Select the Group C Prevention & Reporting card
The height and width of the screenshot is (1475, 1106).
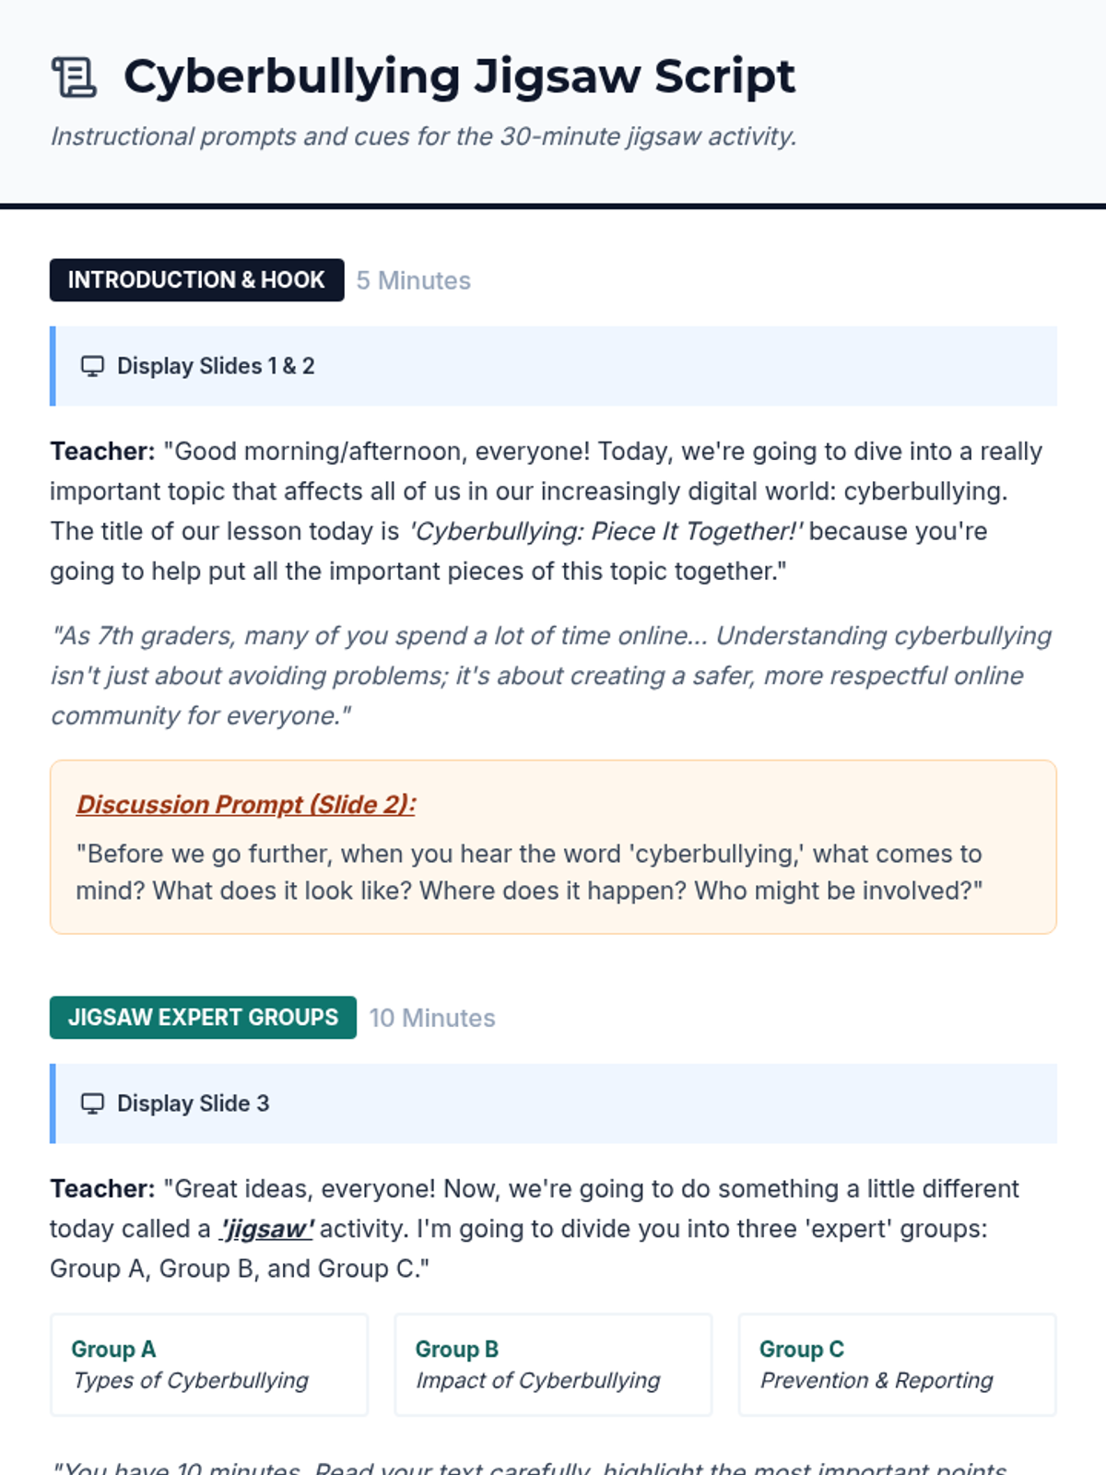pos(897,1364)
